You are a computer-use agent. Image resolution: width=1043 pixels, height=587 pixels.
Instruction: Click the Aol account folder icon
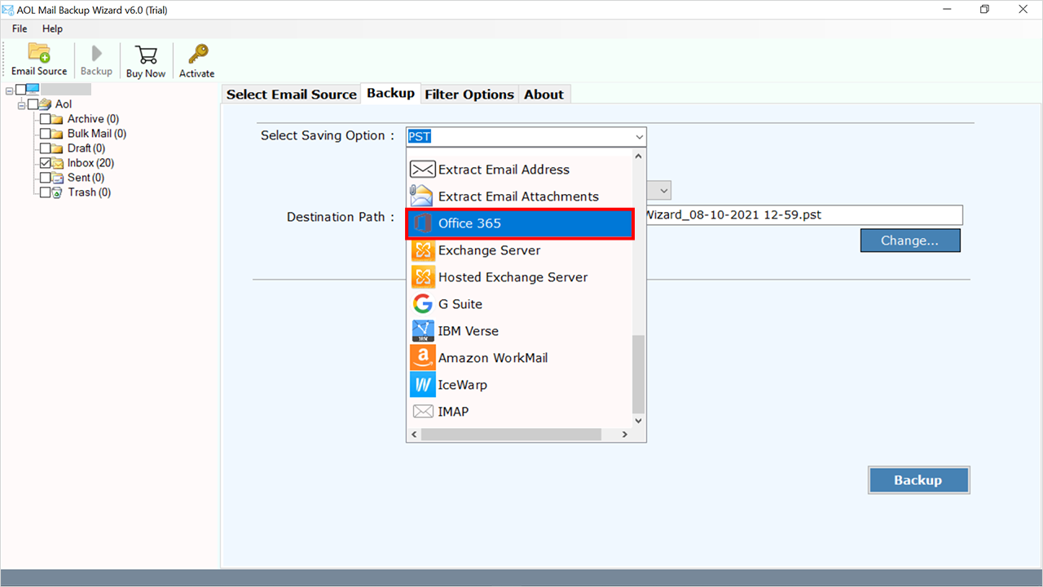[x=46, y=104]
